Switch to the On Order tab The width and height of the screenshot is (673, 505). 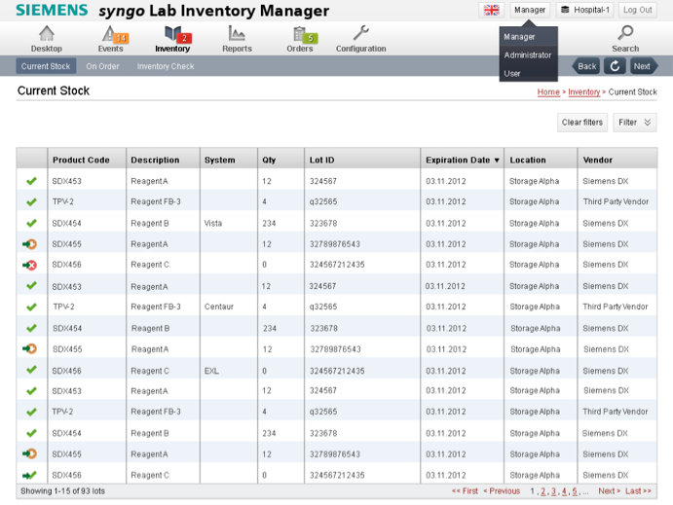coord(102,66)
